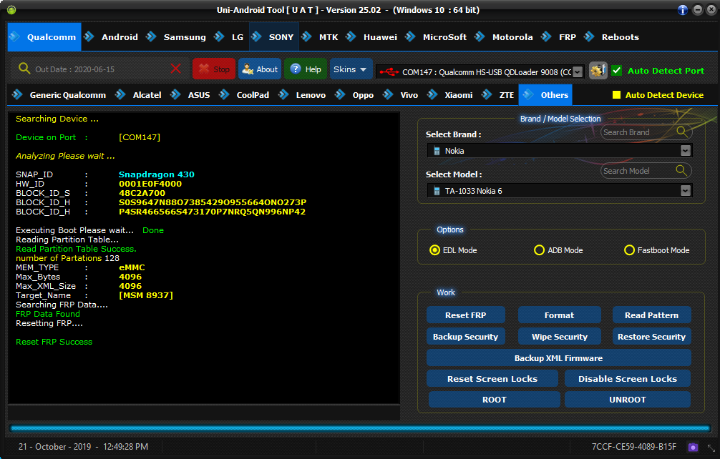
Task: Select EDL Mode radio button
Action: tap(434, 250)
